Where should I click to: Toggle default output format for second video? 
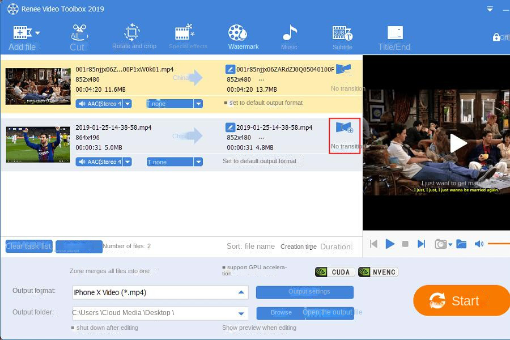click(x=259, y=161)
